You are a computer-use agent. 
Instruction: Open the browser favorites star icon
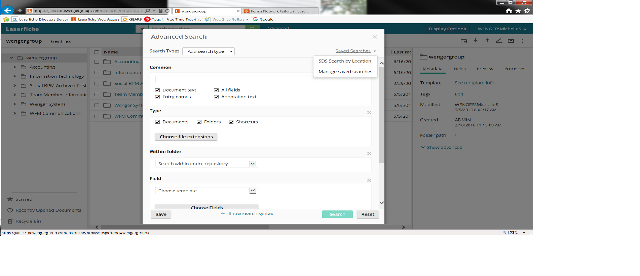[x=518, y=11]
